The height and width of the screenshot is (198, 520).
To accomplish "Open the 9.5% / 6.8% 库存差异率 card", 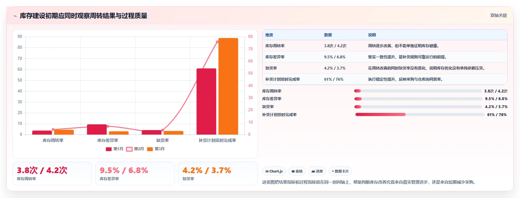I will point(135,173).
